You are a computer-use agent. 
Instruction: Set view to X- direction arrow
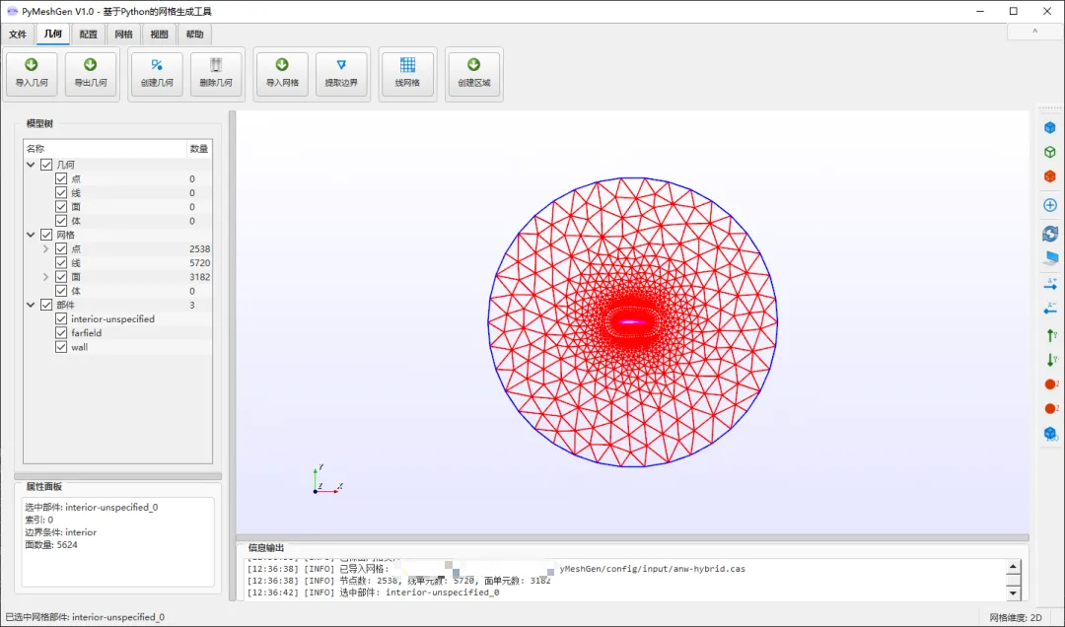click(1050, 309)
